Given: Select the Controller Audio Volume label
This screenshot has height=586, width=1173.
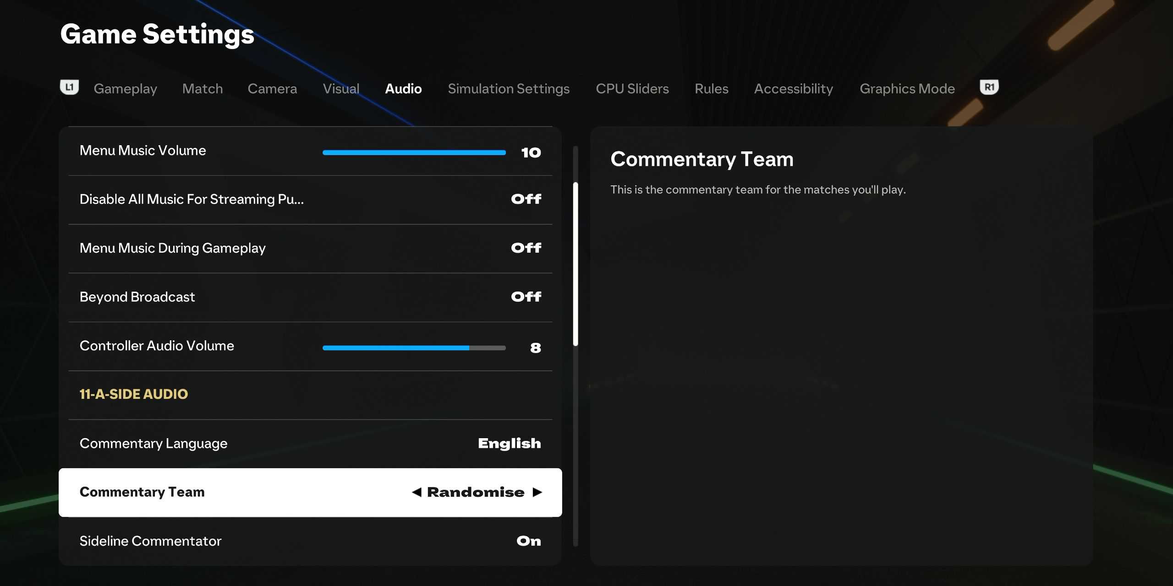Looking at the screenshot, I should click(157, 346).
